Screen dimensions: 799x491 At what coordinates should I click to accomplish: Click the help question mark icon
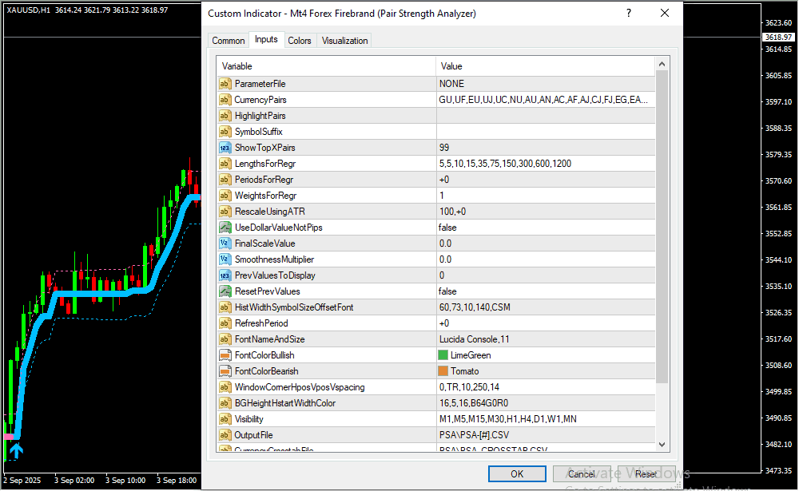629,14
